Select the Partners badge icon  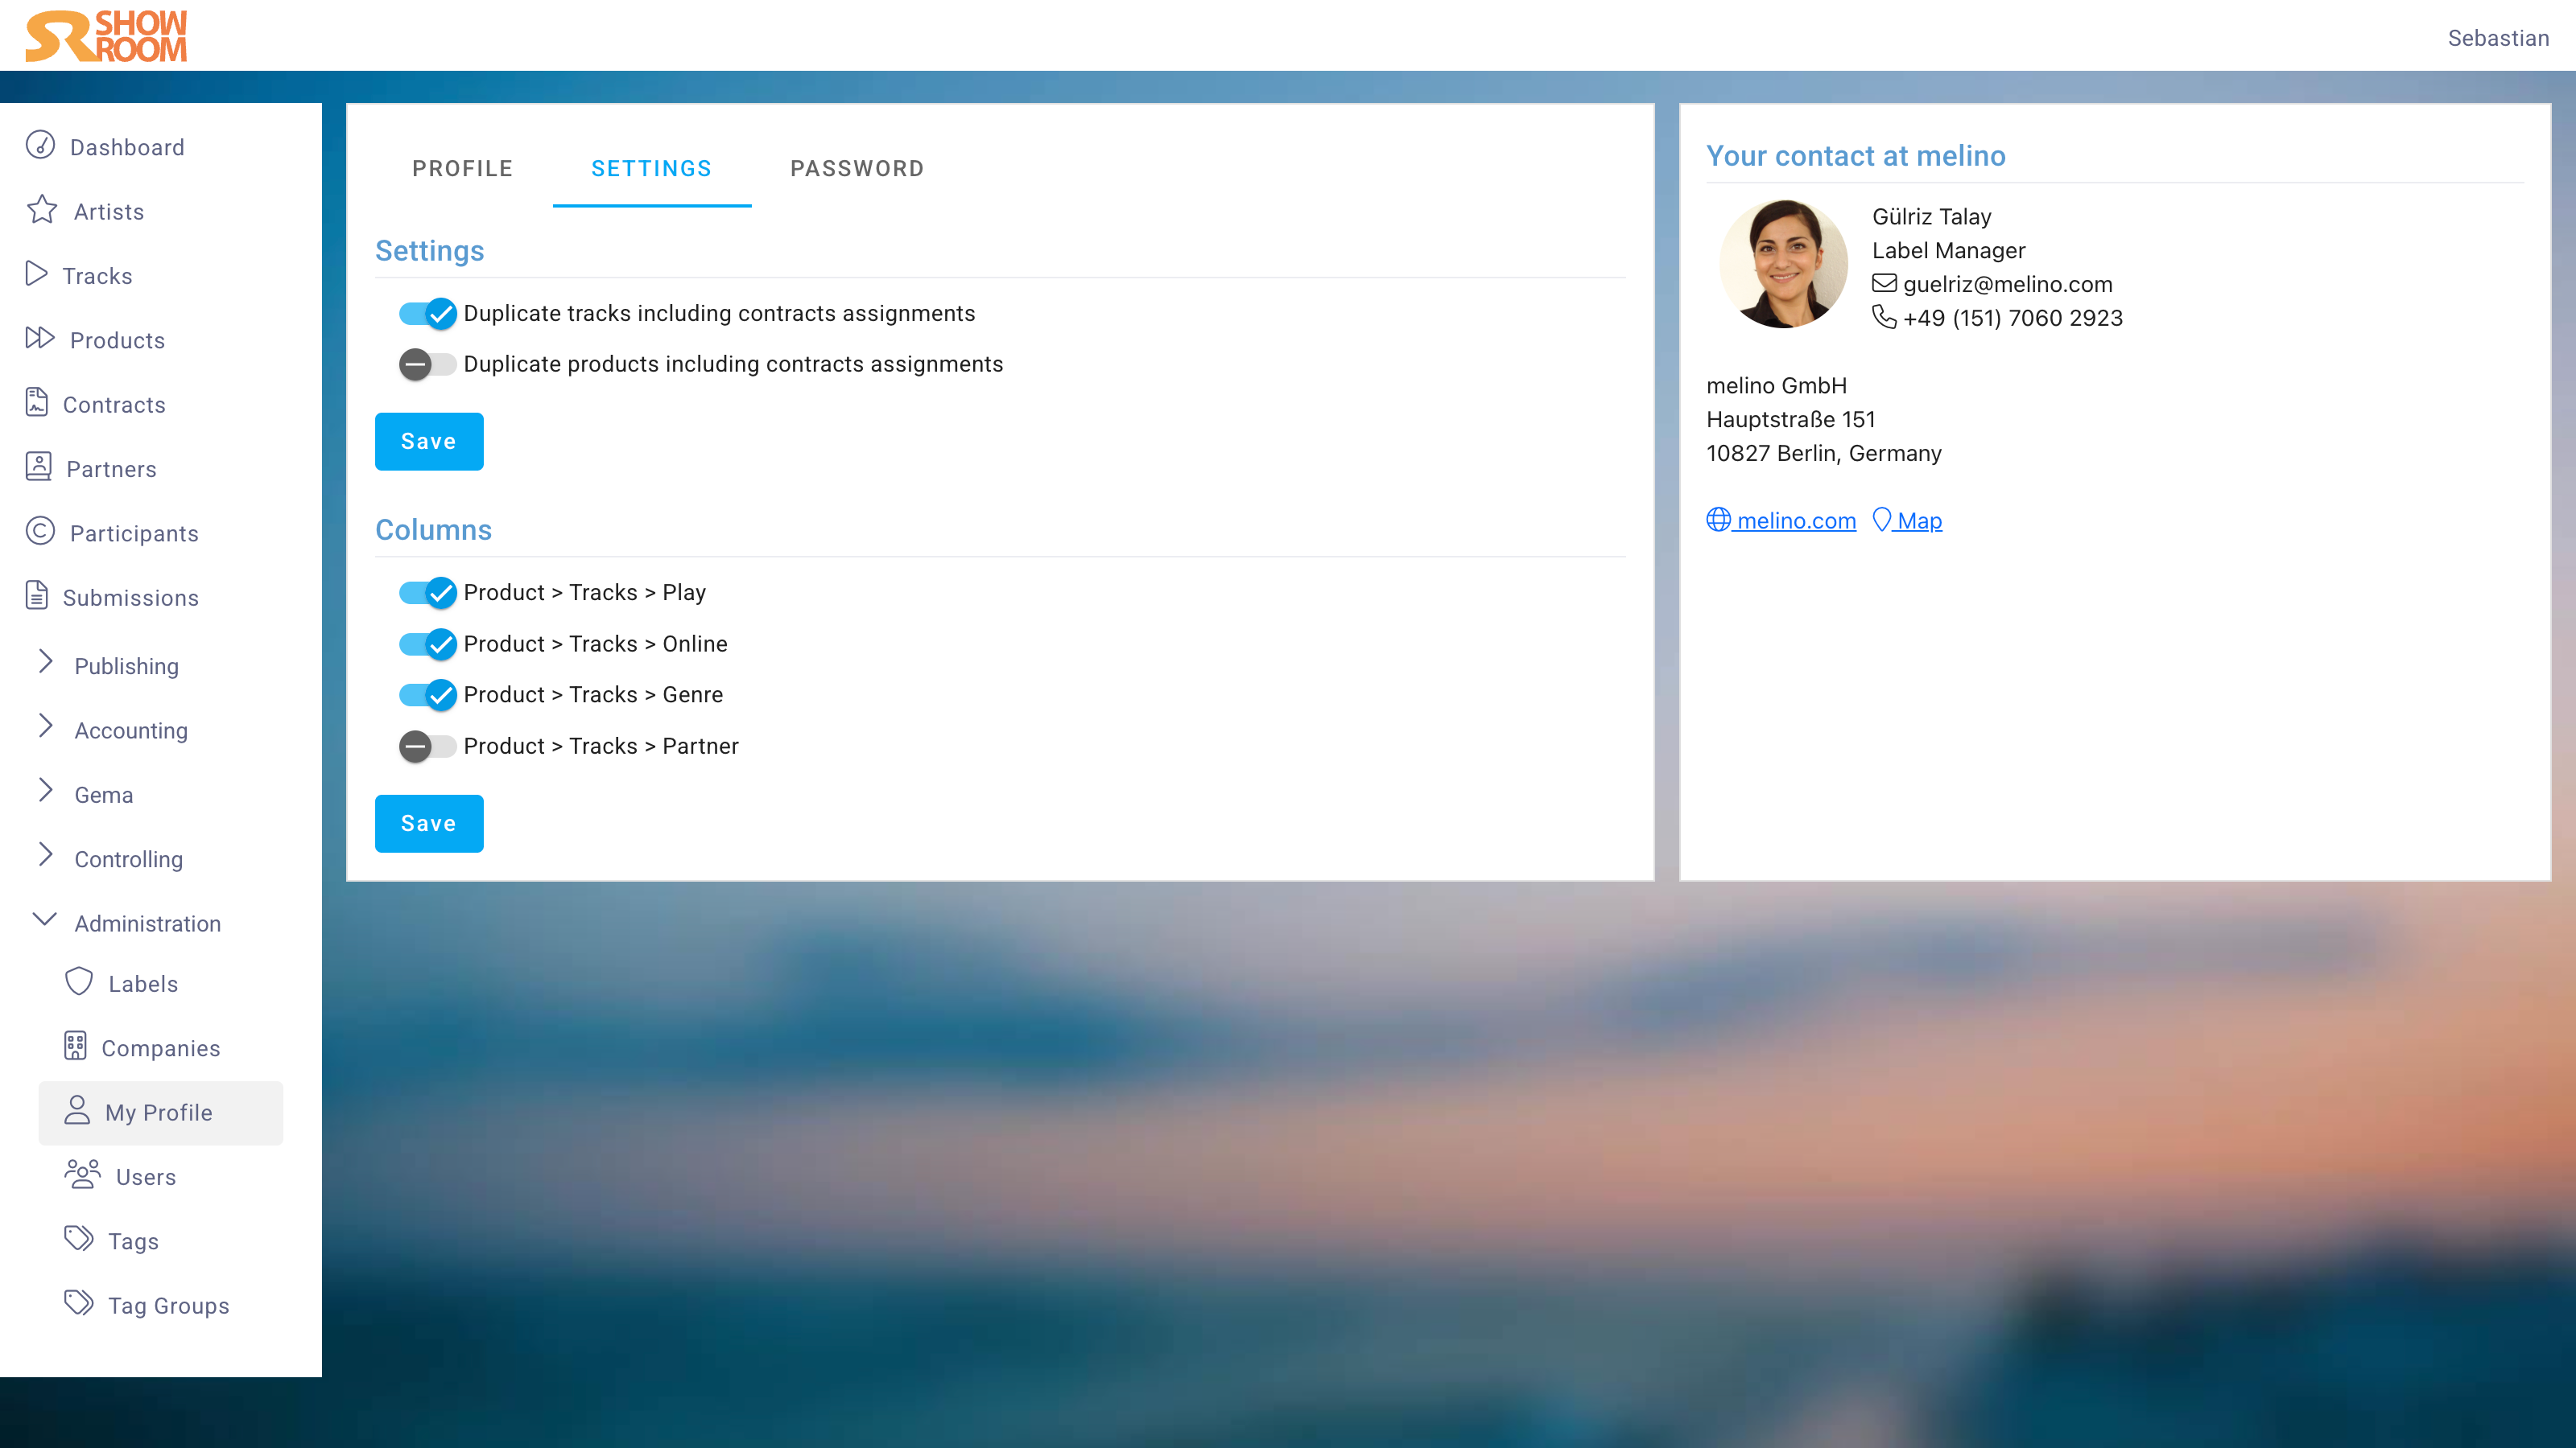coord(37,467)
